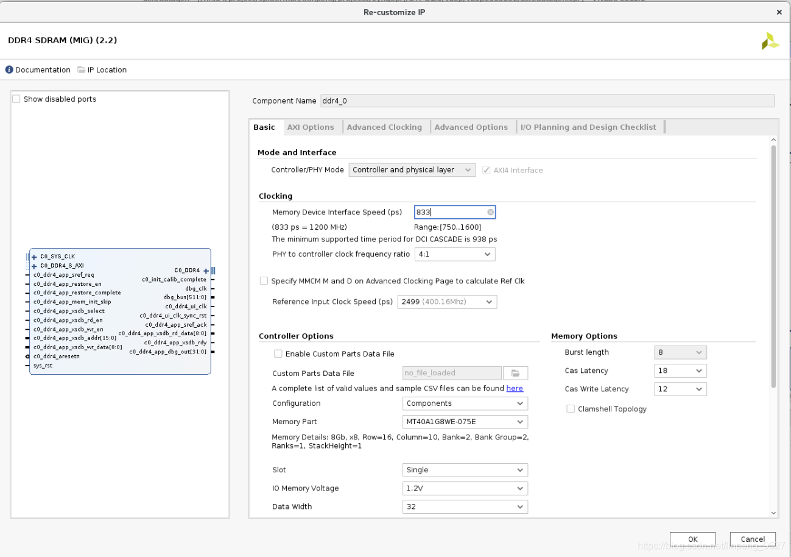Expand the Cas Latency dropdown
This screenshot has width=791, height=557.
click(x=680, y=371)
